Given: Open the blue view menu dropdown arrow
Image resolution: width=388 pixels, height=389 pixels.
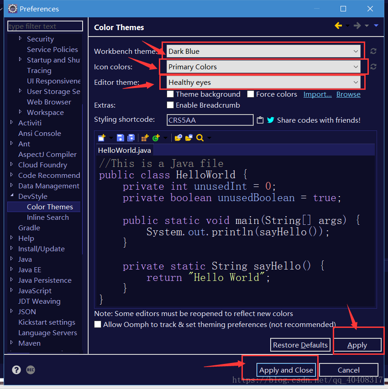Looking at the screenshot, I should [376, 26].
